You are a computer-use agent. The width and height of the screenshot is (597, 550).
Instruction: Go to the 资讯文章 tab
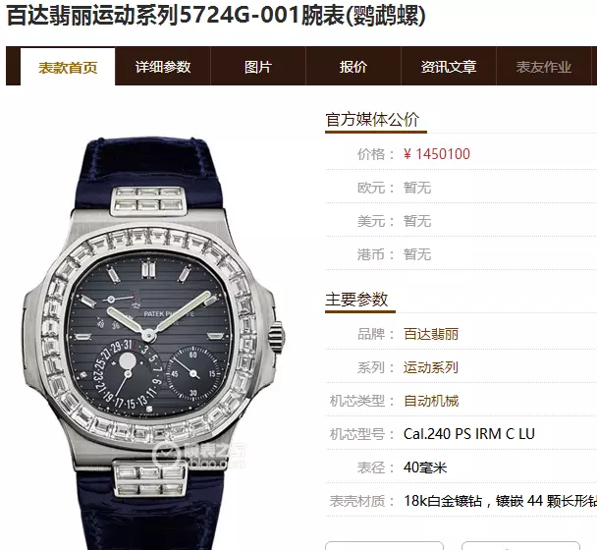coord(449,67)
